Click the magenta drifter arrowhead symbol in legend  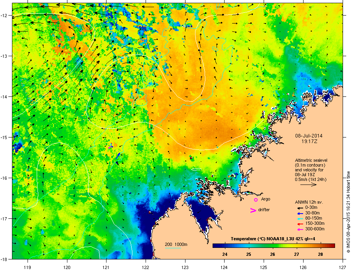[x=253, y=210]
